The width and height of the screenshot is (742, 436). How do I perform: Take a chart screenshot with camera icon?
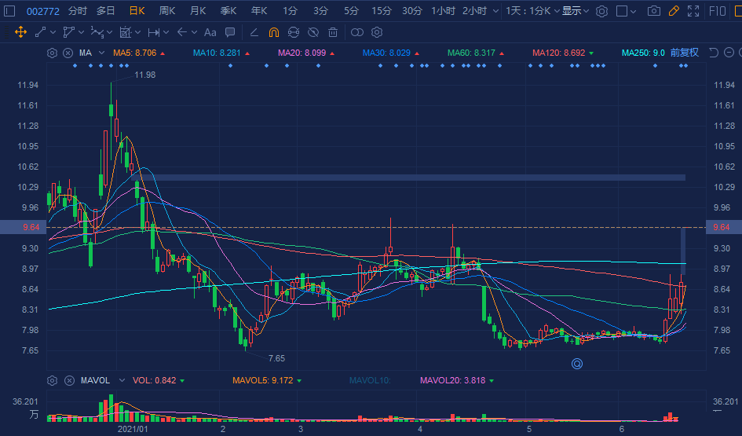pos(653,11)
